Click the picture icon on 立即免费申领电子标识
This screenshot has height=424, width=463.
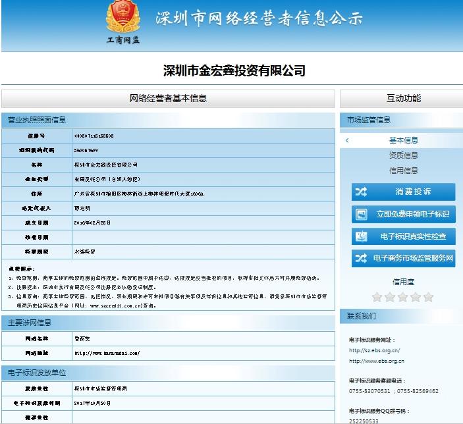(361, 214)
